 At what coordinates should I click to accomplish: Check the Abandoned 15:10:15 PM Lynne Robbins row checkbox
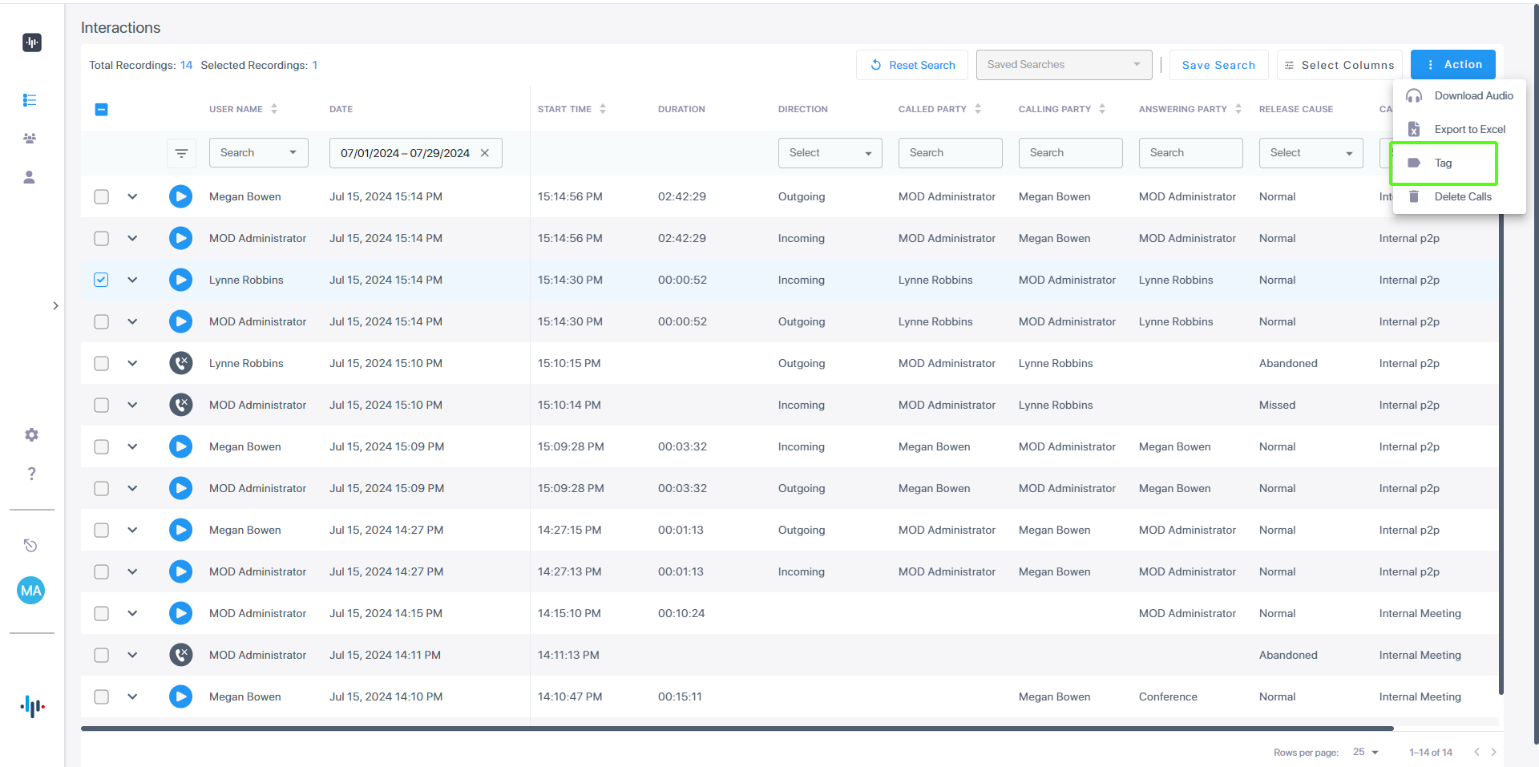pos(101,363)
